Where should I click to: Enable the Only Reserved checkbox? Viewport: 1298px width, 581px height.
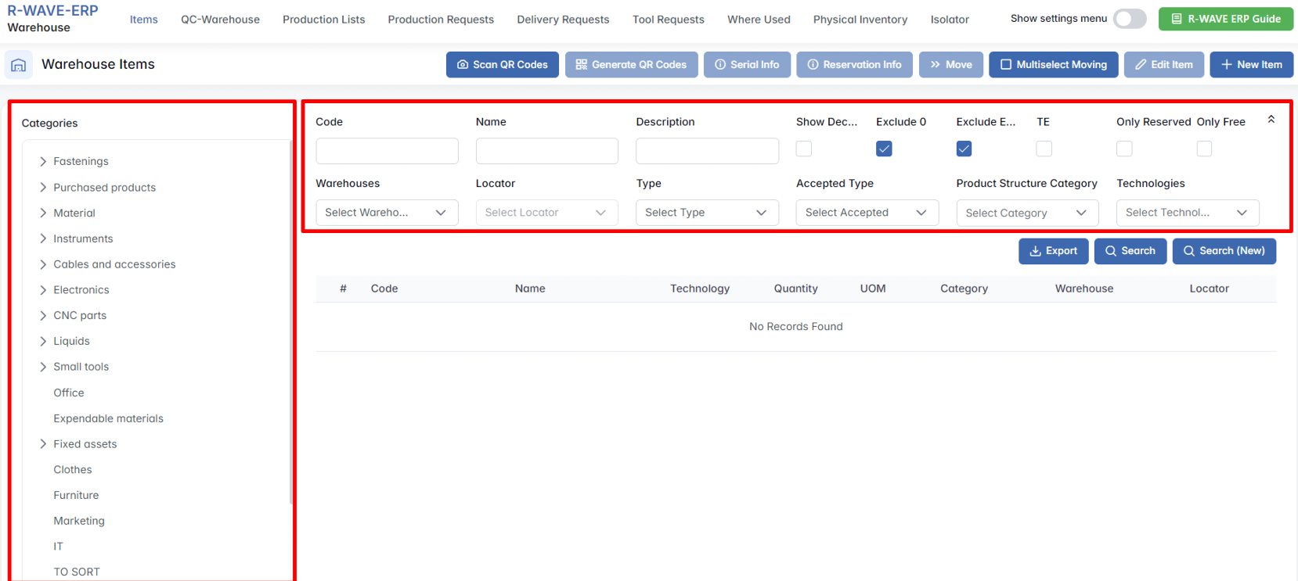1124,149
